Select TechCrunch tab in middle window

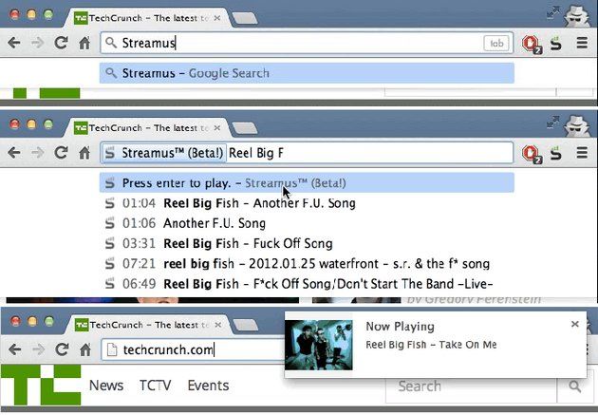coord(147,128)
